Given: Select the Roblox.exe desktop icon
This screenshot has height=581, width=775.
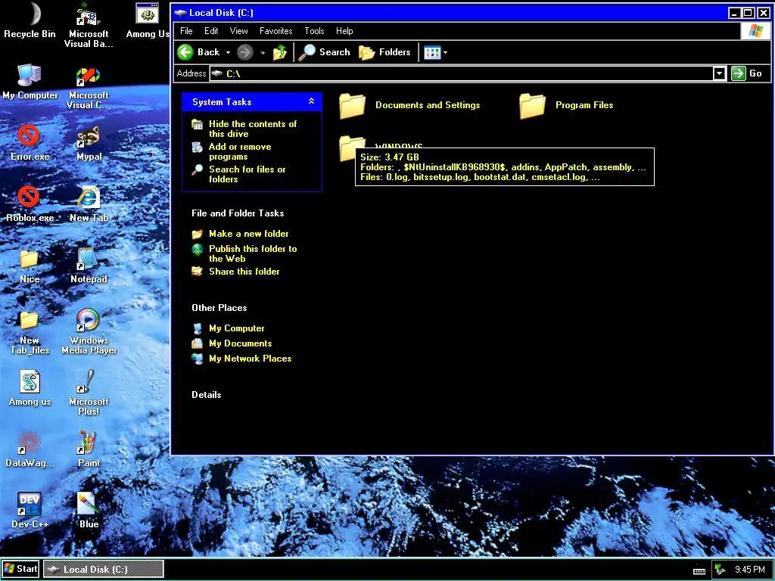Looking at the screenshot, I should point(30,204).
